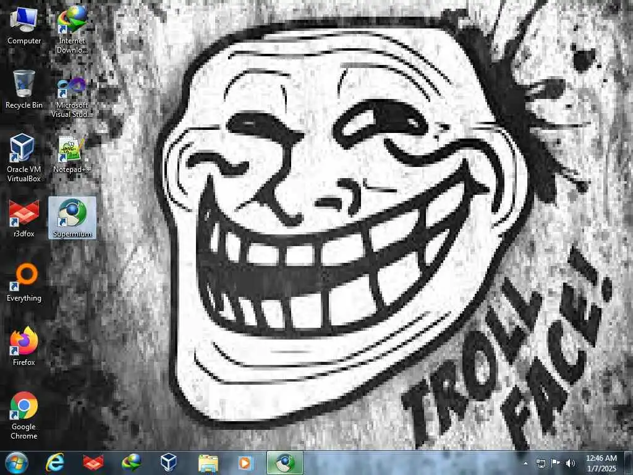Select the r3dfox desktop shortcut
This screenshot has width=633, height=475.
click(x=24, y=218)
